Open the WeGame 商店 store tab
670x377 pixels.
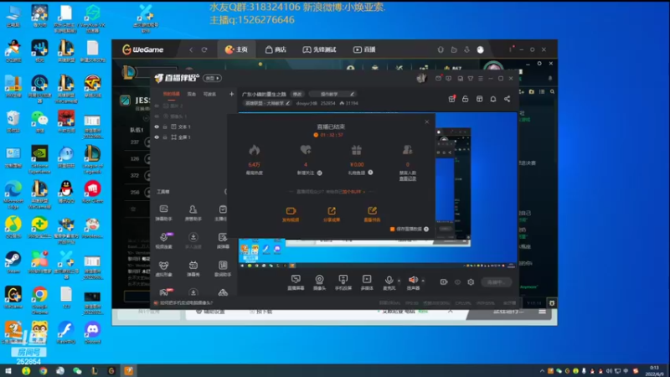click(276, 49)
